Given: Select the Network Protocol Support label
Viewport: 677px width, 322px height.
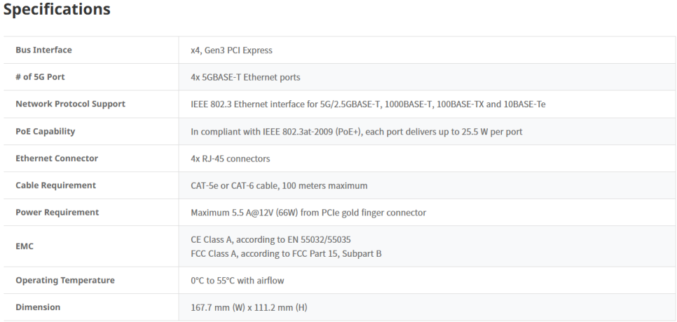Looking at the screenshot, I should point(70,104).
